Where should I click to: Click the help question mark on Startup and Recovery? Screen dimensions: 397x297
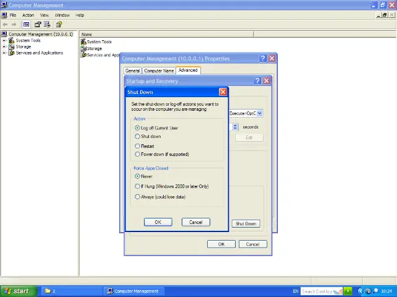coord(257,81)
